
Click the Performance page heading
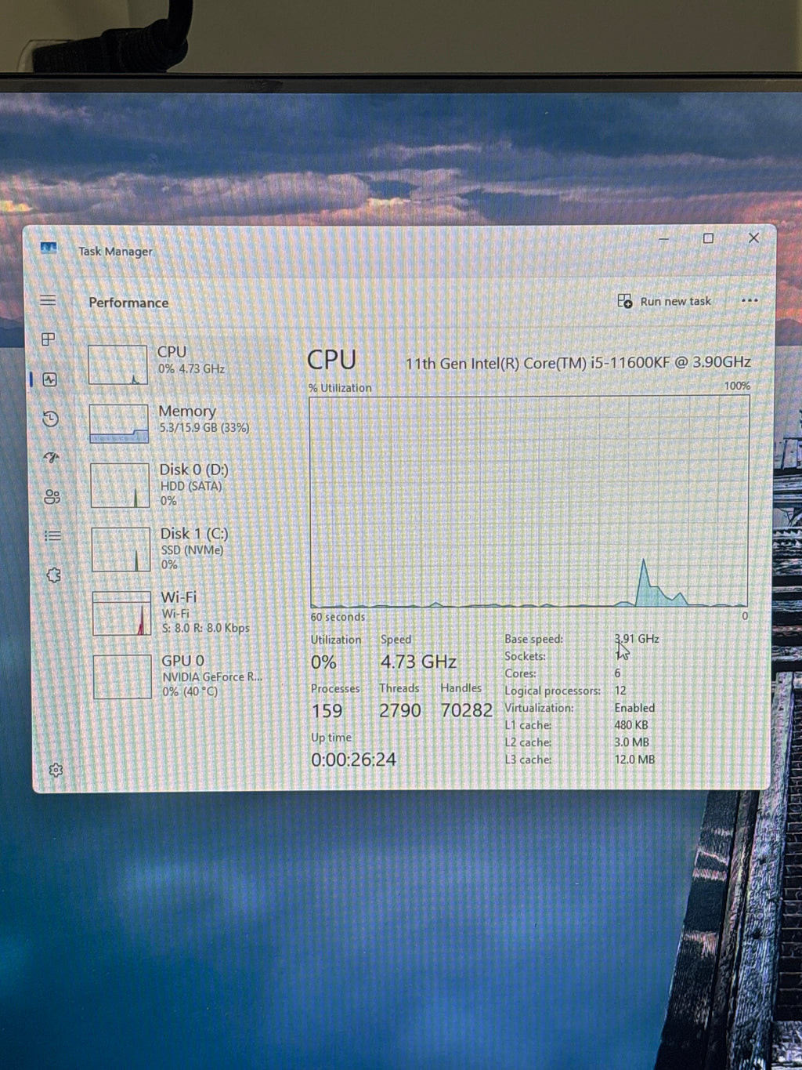128,303
